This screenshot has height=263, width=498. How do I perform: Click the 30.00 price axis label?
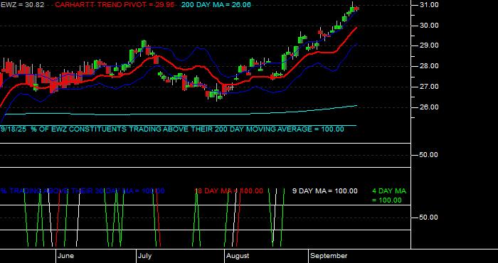(429, 26)
